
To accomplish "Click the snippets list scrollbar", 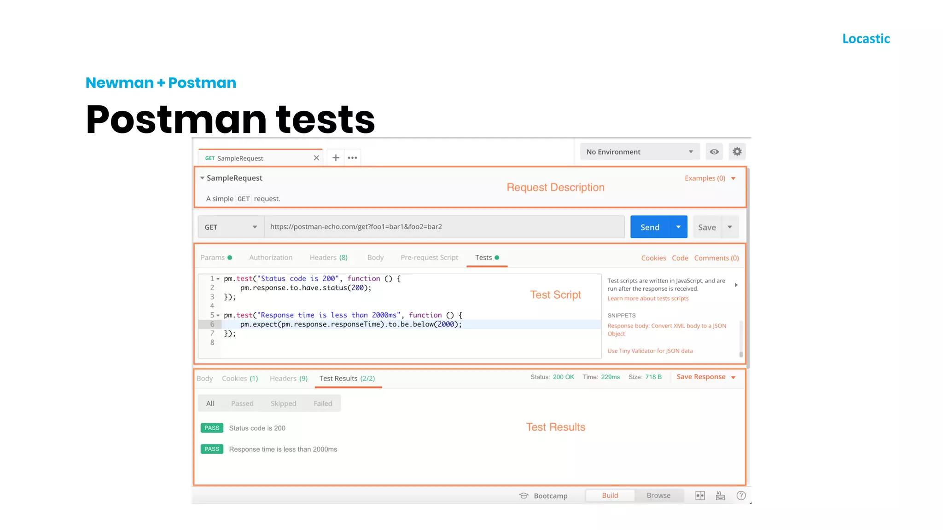I will [741, 339].
